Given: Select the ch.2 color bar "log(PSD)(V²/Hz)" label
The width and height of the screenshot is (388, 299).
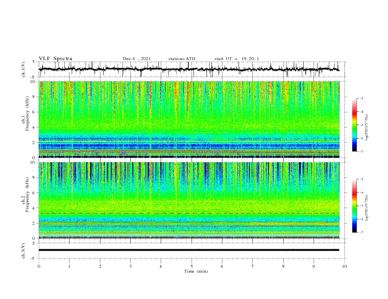Looking at the screenshot, I should pos(366,208).
